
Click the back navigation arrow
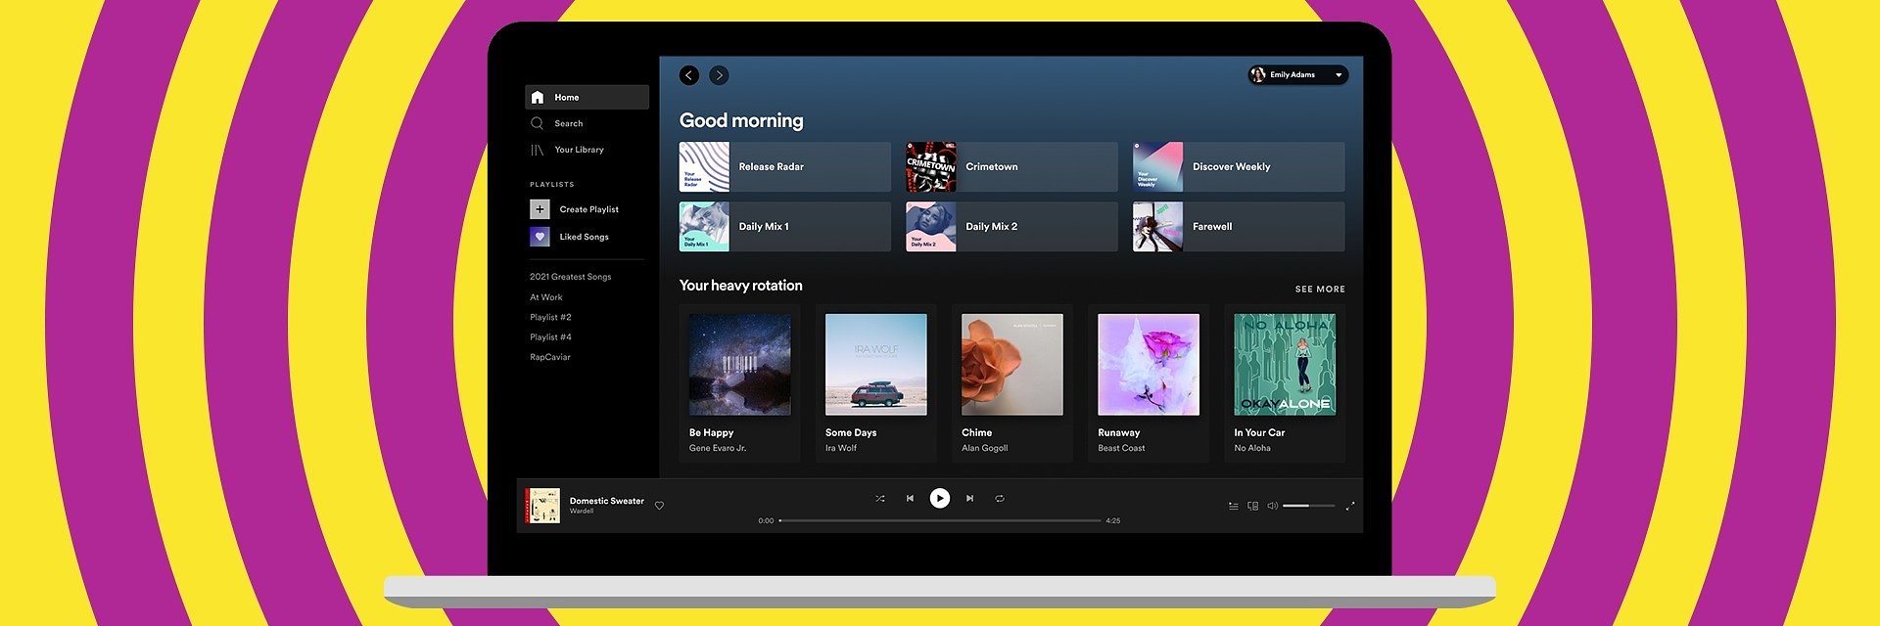(x=689, y=75)
